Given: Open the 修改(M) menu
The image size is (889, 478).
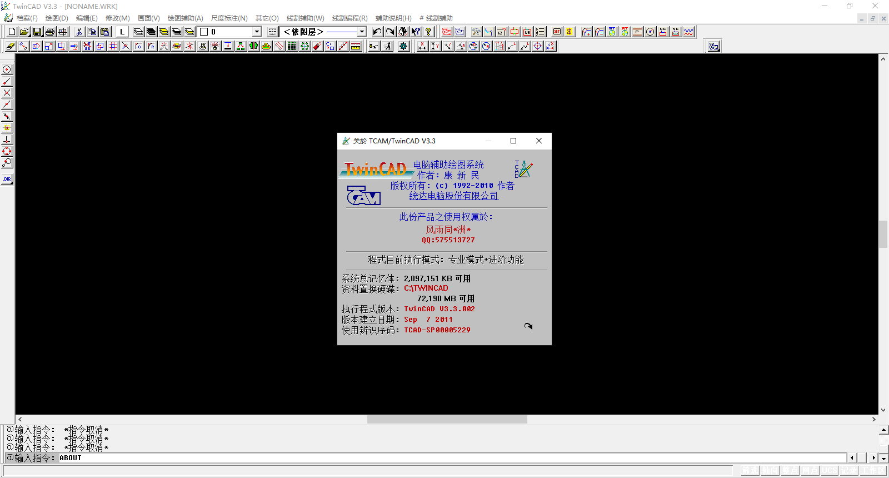Looking at the screenshot, I should pos(118,18).
